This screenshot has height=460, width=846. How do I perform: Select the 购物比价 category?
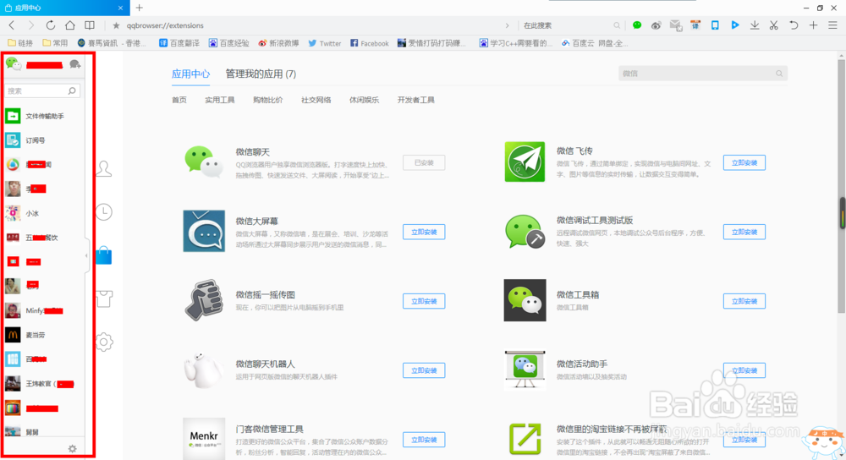(x=267, y=100)
